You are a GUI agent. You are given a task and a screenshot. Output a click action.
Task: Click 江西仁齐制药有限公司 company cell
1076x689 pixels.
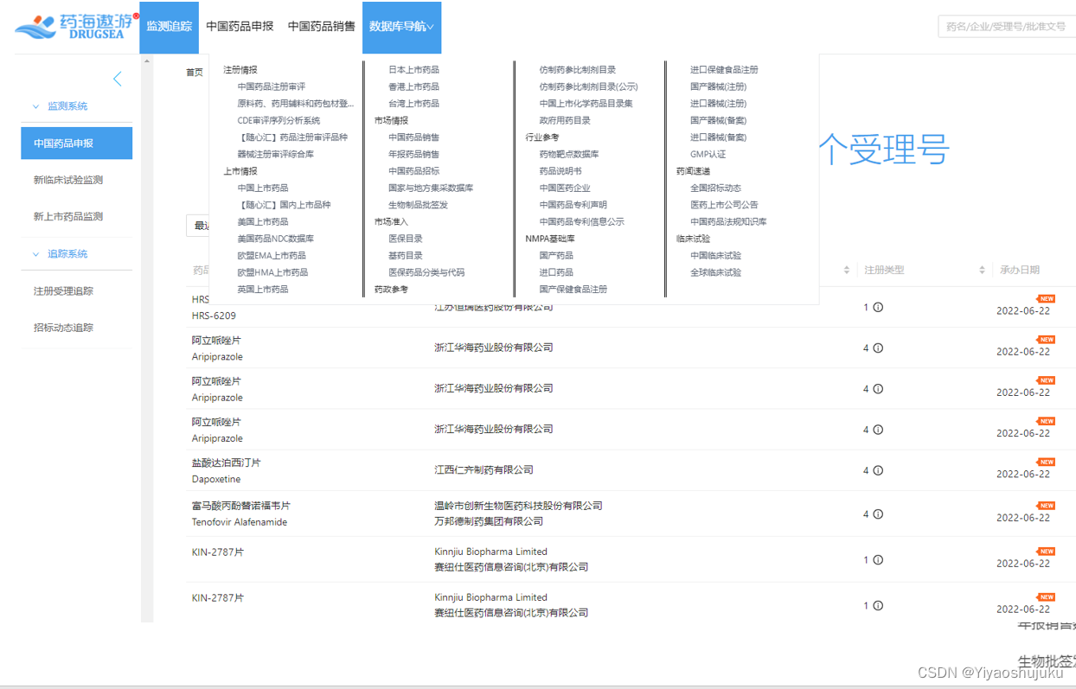click(484, 470)
